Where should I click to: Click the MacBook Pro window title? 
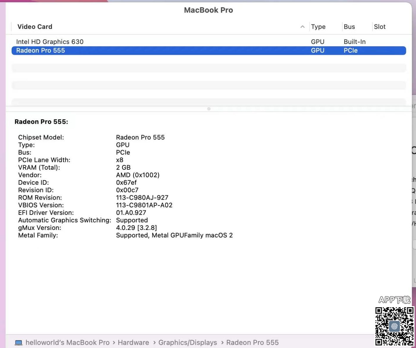[x=209, y=10]
